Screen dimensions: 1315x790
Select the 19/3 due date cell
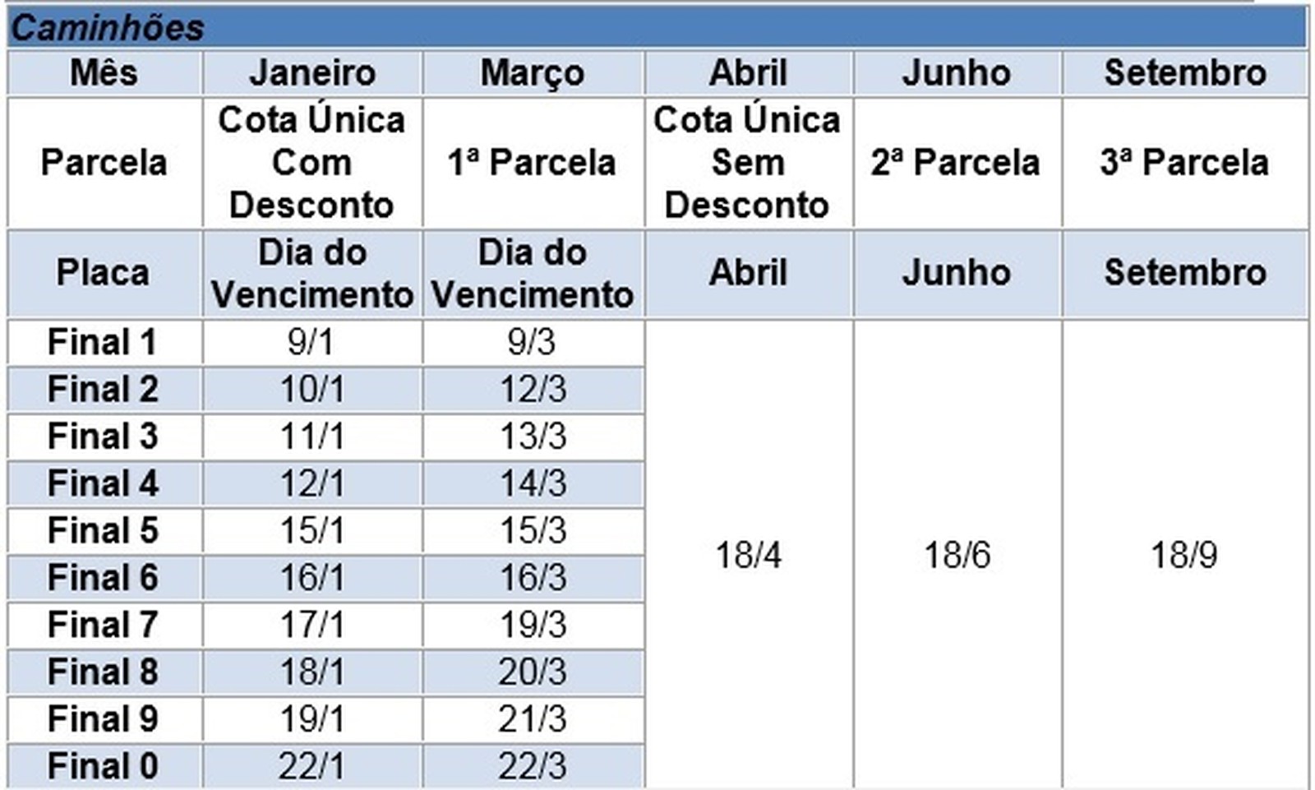tap(533, 625)
